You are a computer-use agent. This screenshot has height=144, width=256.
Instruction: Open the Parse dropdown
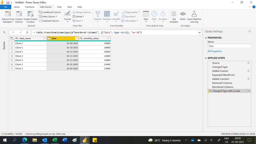[x=78, y=21]
